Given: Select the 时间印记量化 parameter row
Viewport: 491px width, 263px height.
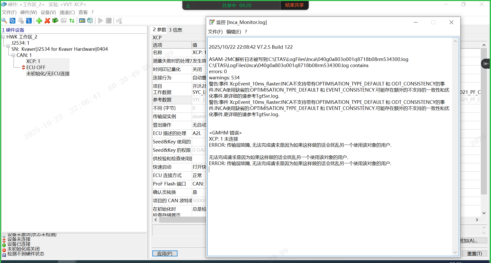Looking at the screenshot, I should pos(179,69).
